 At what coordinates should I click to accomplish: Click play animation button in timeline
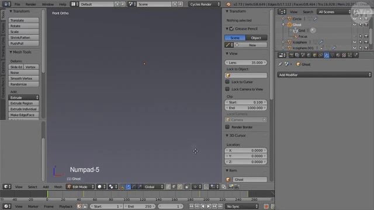tap(209, 206)
